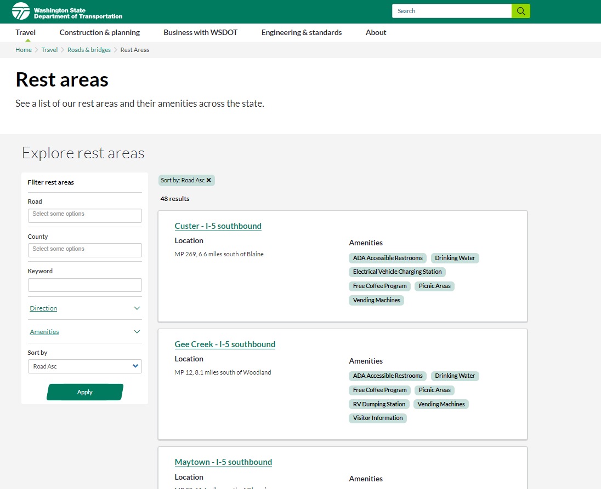The width and height of the screenshot is (601, 489).
Task: Expand the Direction filter section
Action: [x=84, y=308]
